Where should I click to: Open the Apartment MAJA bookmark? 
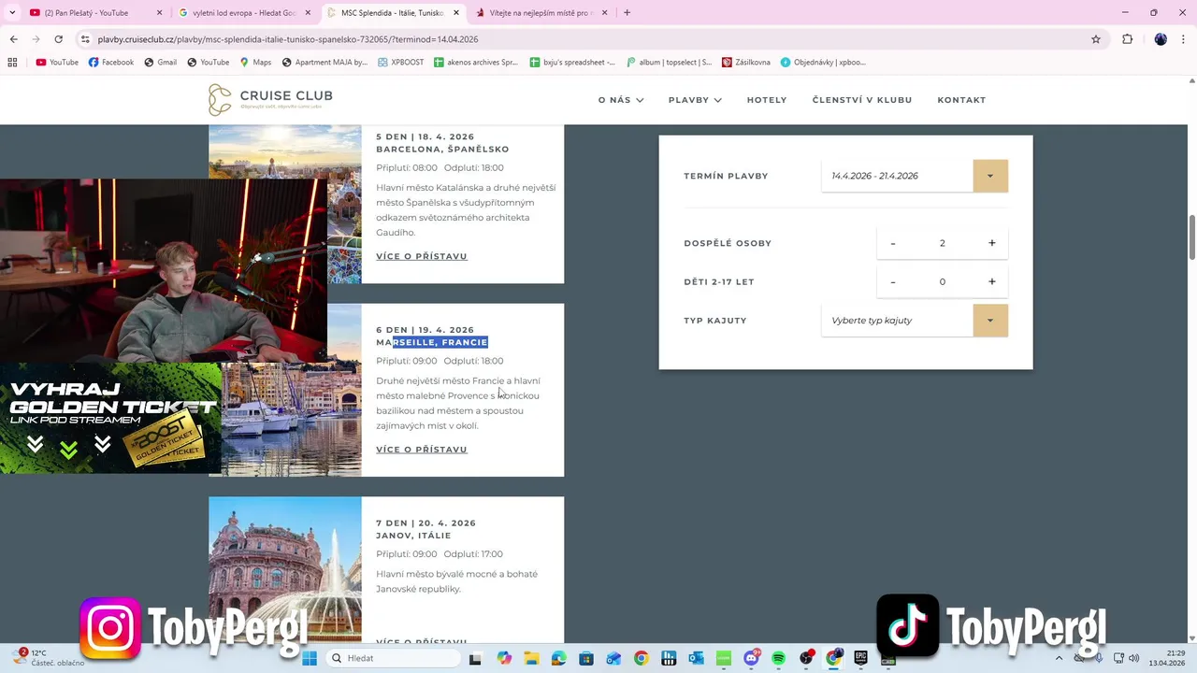coord(324,63)
